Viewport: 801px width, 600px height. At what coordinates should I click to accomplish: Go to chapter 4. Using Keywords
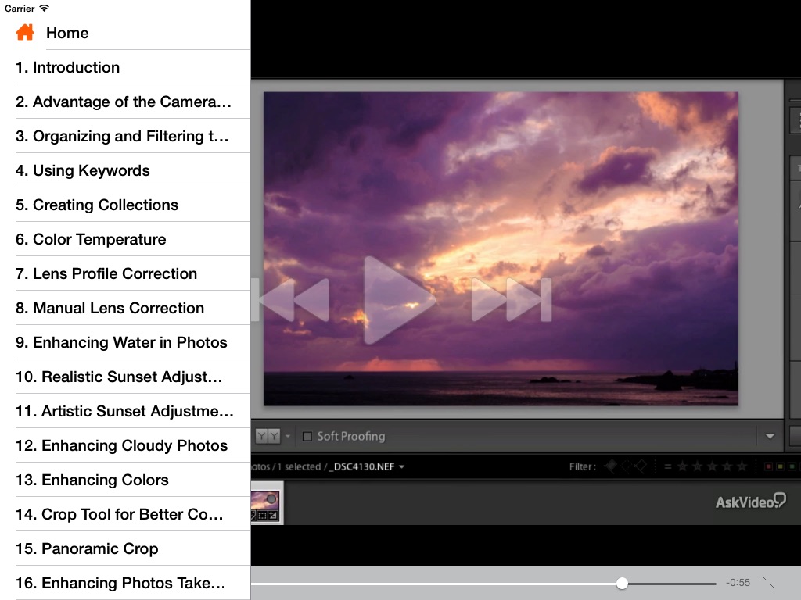pyautogui.click(x=125, y=170)
